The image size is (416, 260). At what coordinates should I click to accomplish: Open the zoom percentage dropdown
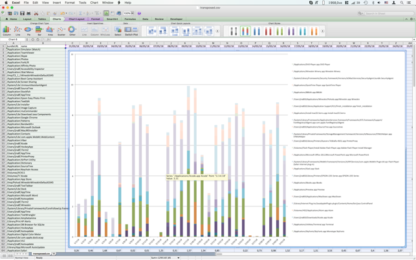133,14
